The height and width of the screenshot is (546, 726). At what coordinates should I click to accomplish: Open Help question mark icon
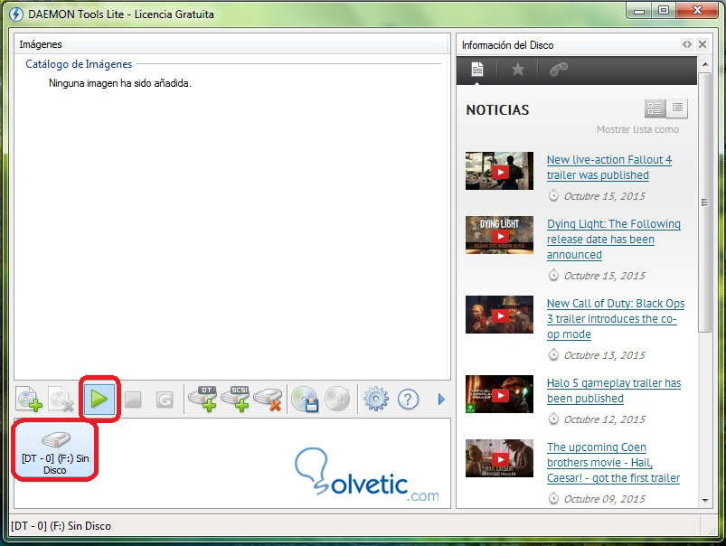pyautogui.click(x=408, y=399)
